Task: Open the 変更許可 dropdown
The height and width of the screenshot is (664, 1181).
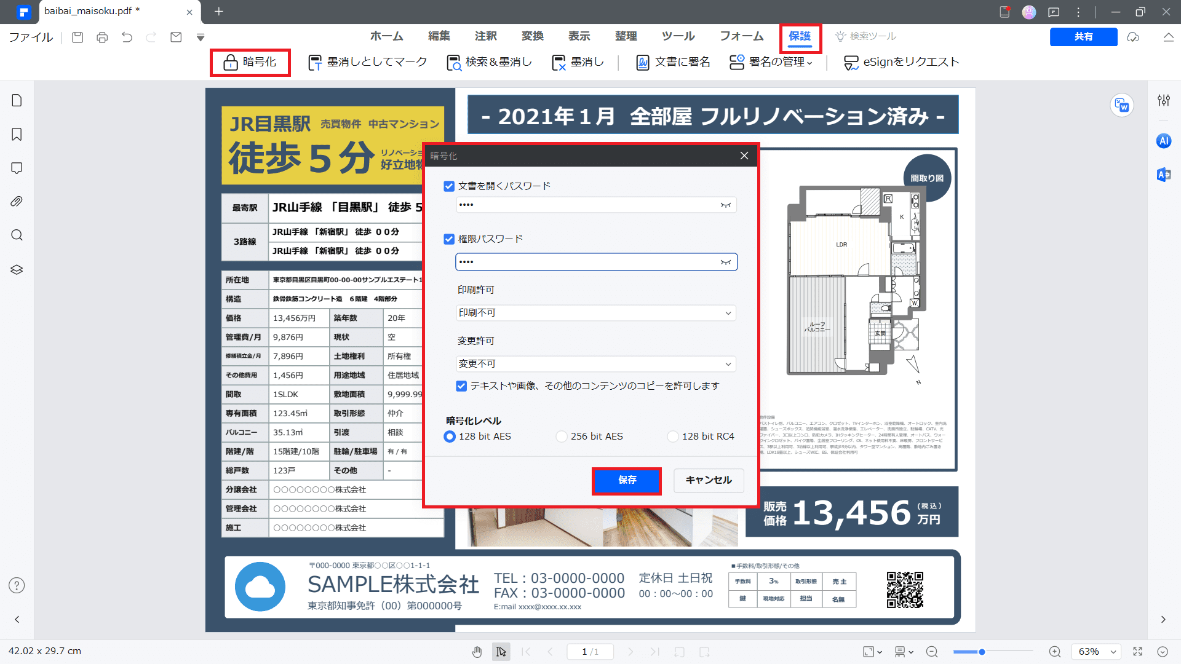Action: tap(596, 364)
